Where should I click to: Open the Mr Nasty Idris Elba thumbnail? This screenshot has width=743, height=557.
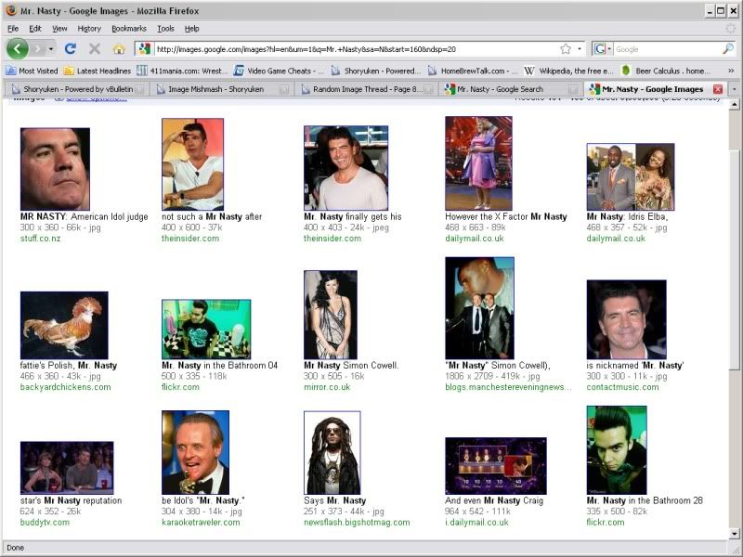click(x=631, y=176)
